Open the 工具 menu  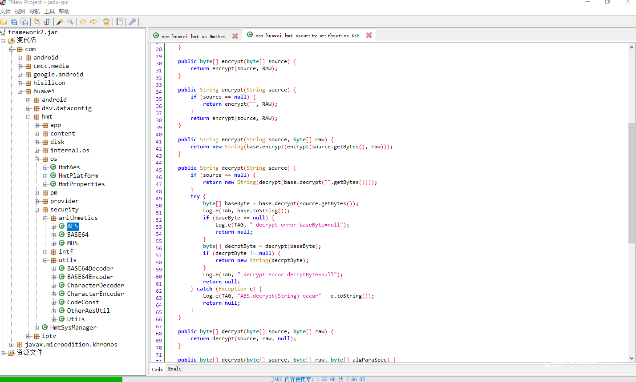tap(49, 11)
